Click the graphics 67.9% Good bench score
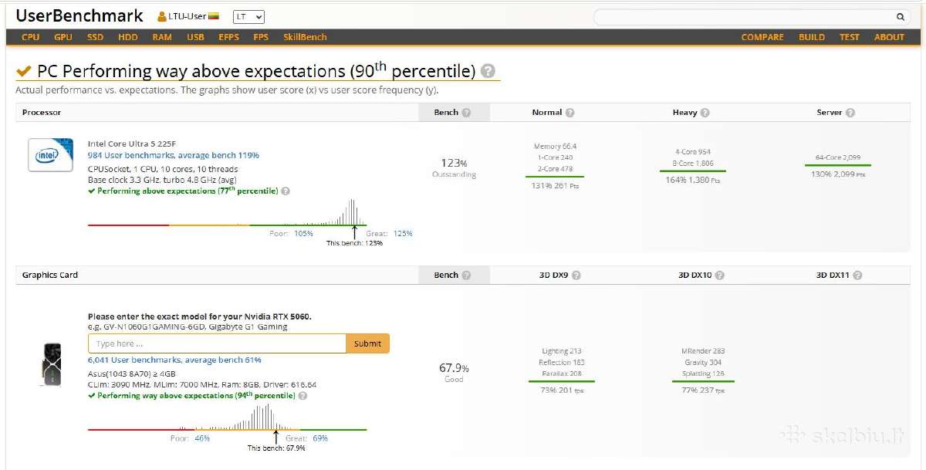The width and height of the screenshot is (926, 470). point(454,374)
